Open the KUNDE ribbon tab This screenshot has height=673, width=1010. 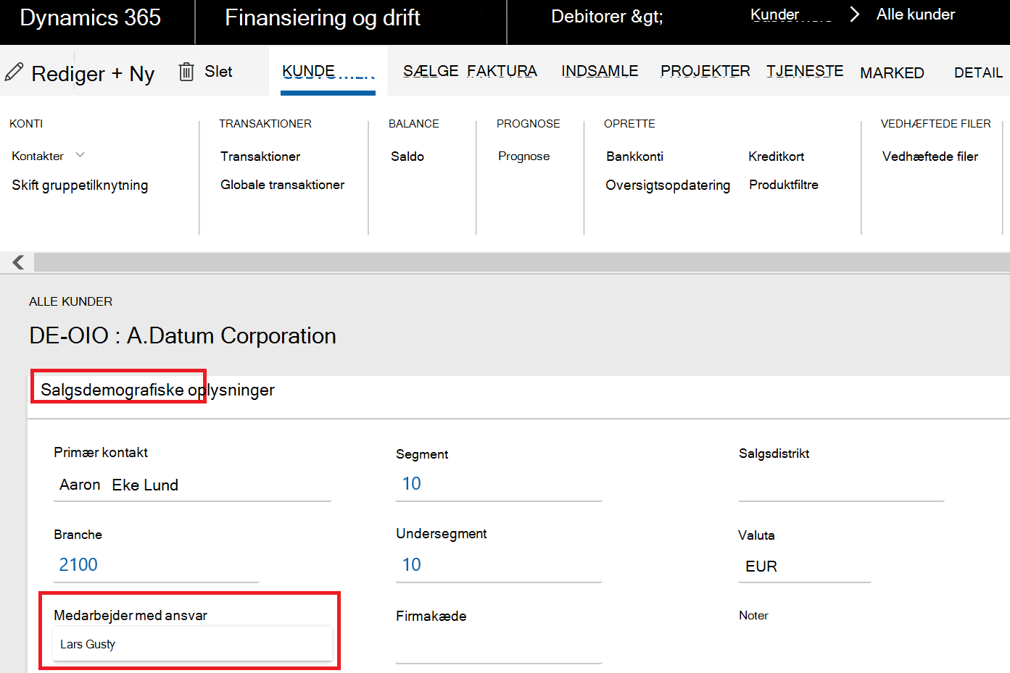coord(328,72)
